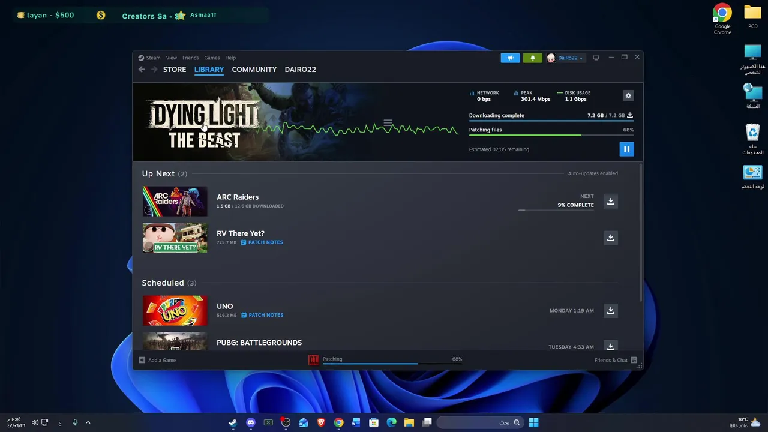This screenshot has height=432, width=768.
Task: Open the View menu
Action: [171, 58]
